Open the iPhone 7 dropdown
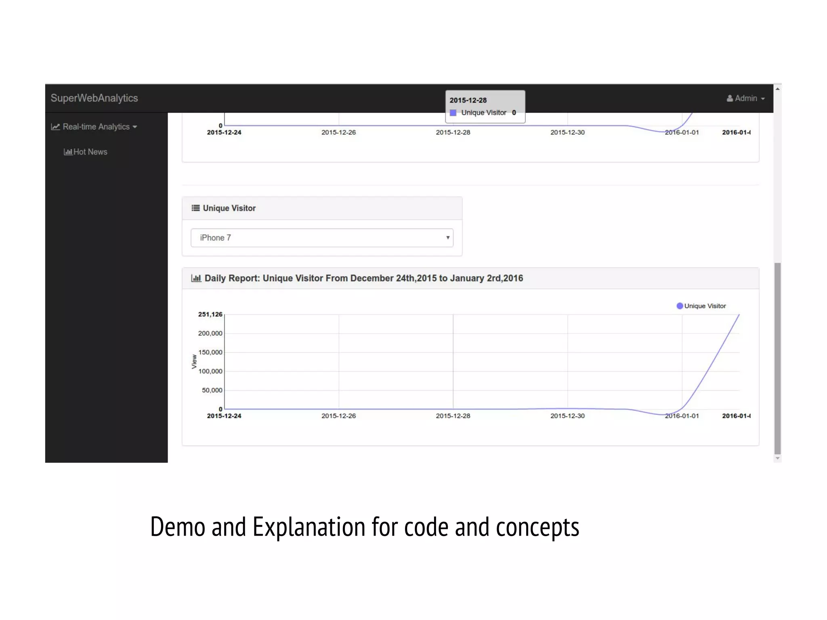827x620 pixels. pyautogui.click(x=322, y=238)
